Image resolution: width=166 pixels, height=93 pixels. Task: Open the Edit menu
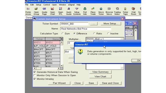coord(32,5)
